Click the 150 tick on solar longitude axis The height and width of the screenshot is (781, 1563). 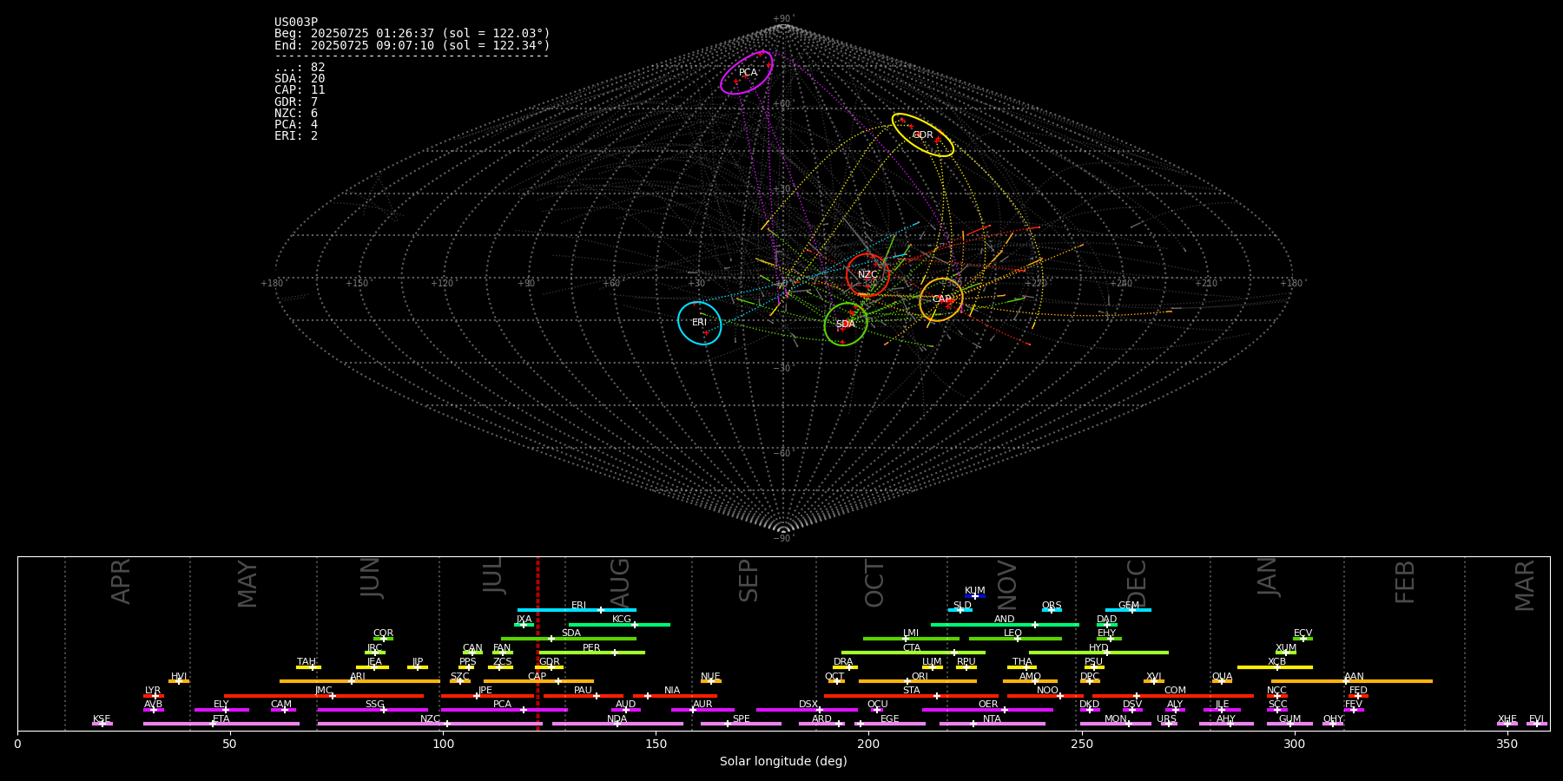(x=656, y=744)
